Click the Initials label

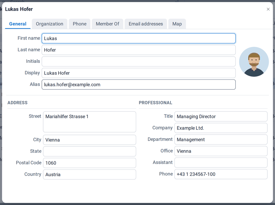coord(33,61)
